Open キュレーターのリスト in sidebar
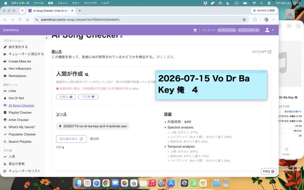This screenshot has height=190, width=304. 22,171
